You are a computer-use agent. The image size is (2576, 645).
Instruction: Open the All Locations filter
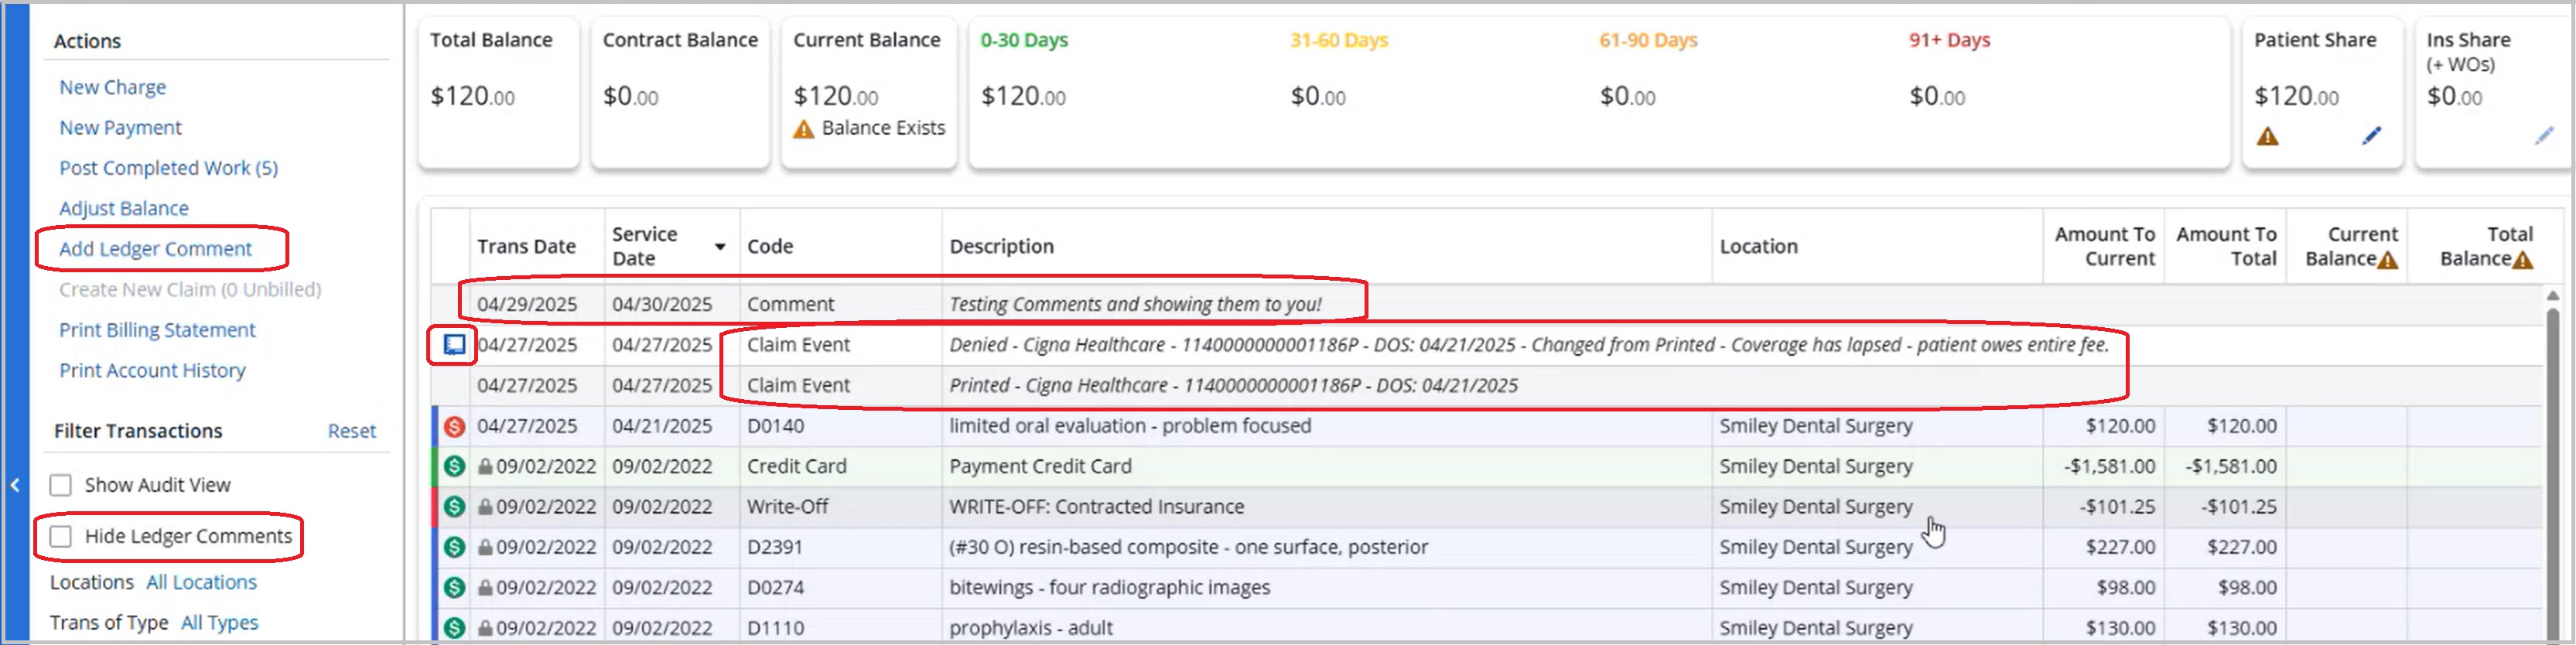click(201, 583)
